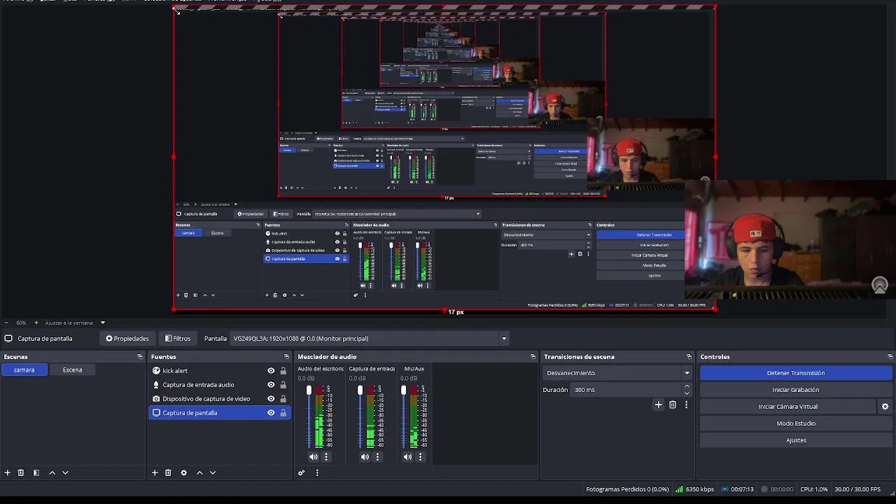Select the Escena scene
896x504 pixels.
coord(72,370)
